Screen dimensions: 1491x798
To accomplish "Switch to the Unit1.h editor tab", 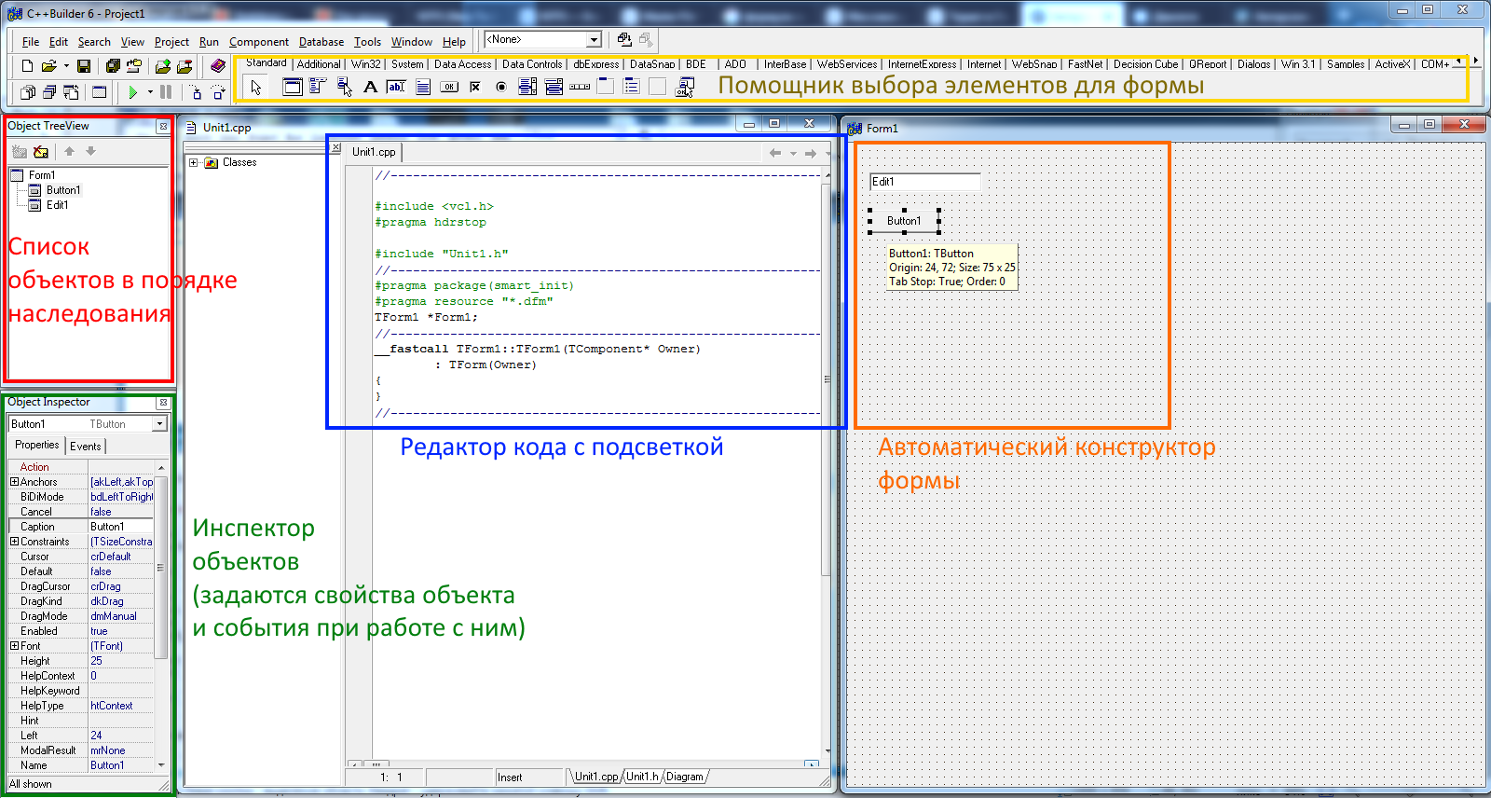I will click(642, 777).
